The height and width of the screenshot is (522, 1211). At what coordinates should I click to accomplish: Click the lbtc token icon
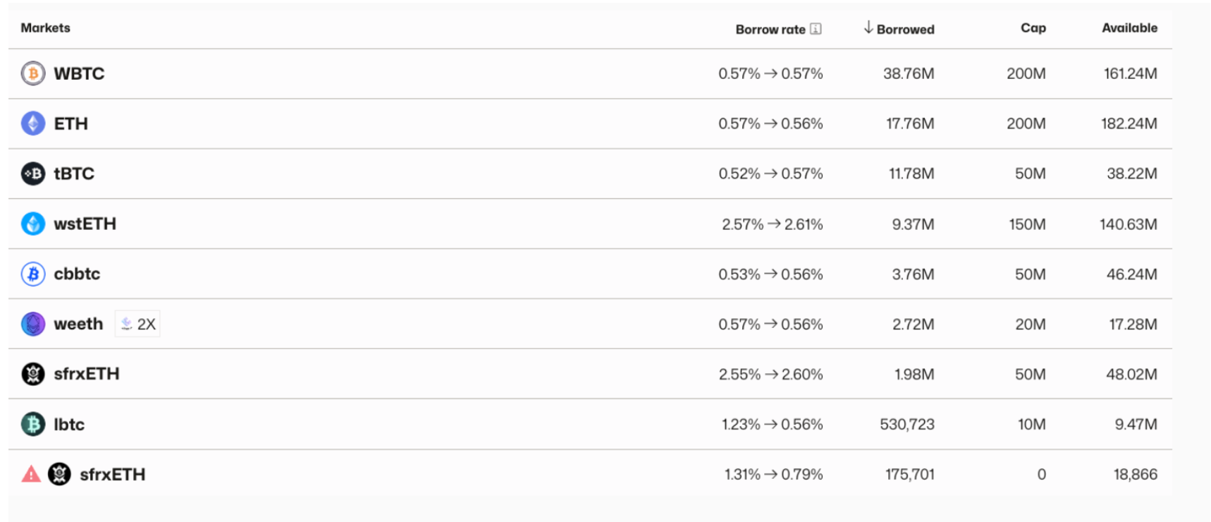pos(33,424)
